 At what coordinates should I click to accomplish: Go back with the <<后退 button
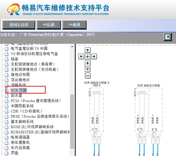(x=49, y=25)
